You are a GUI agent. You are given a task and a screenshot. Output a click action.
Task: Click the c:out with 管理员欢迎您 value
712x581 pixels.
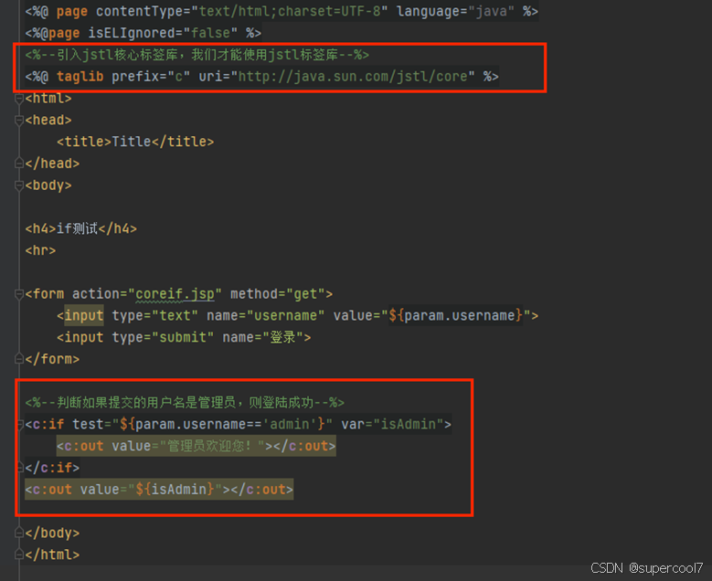tap(197, 446)
